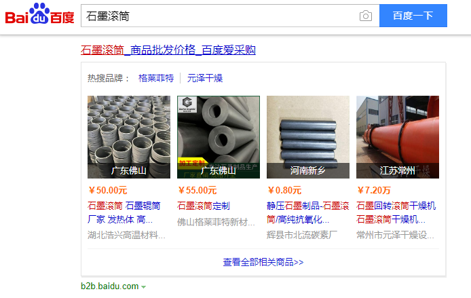This screenshot has height=298, width=471.
Task: Select the 元泽干燥 hot brand link
Action: [205, 79]
